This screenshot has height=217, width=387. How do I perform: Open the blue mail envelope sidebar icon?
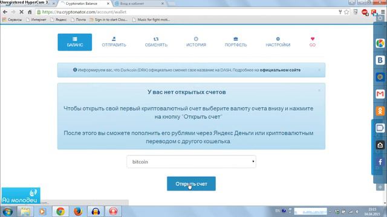pos(380,128)
